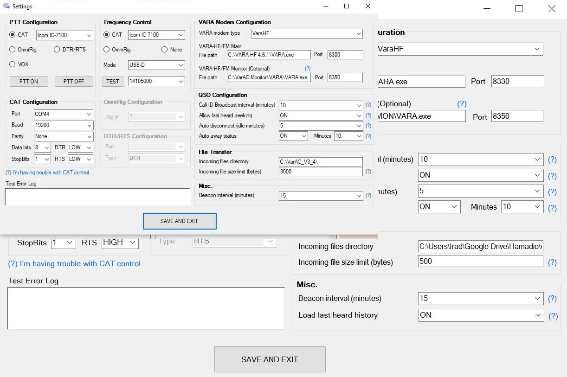Expand the RTS dropdown set to HIGH
This screenshot has width=567, height=377.
click(x=120, y=243)
